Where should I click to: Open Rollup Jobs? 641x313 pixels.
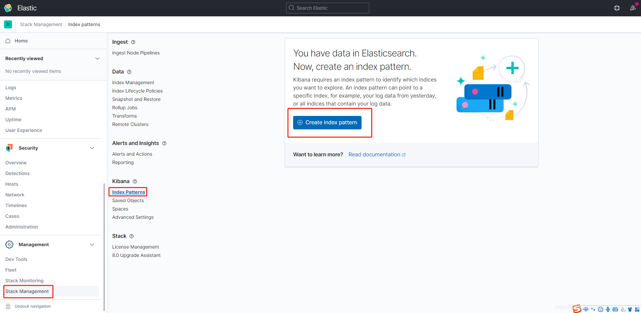(x=125, y=108)
